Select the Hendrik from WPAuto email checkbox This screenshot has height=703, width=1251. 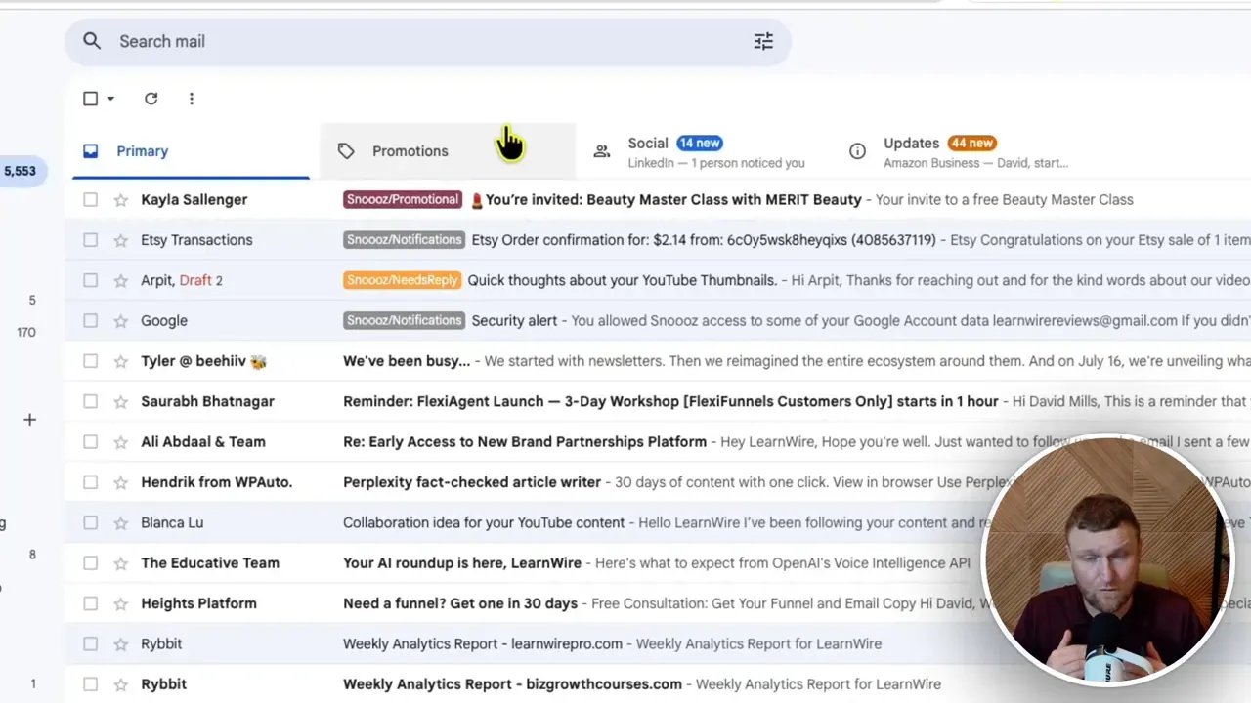pos(90,482)
